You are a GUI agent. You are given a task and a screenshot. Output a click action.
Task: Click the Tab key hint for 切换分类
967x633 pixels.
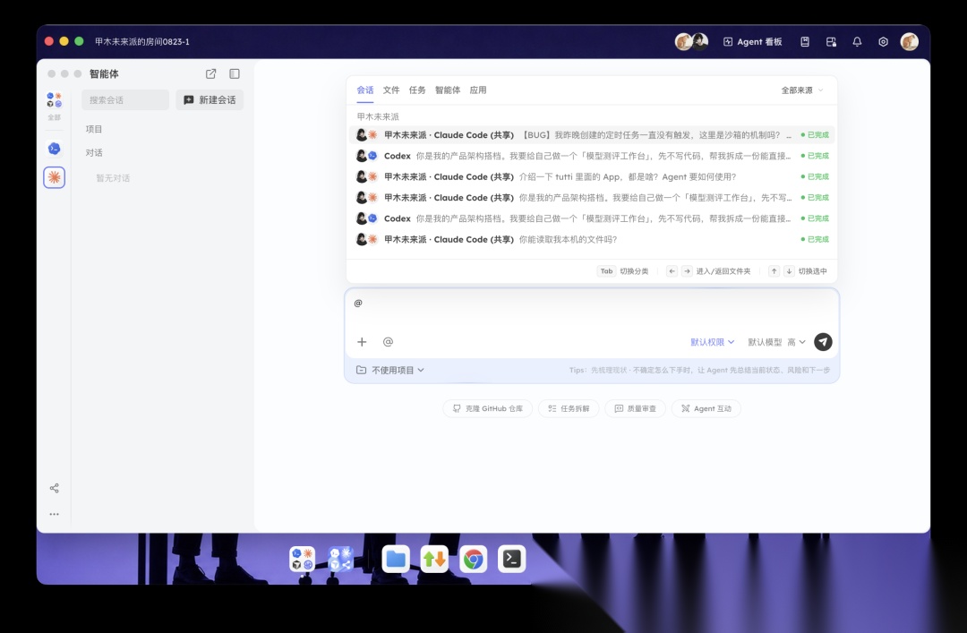tap(607, 271)
